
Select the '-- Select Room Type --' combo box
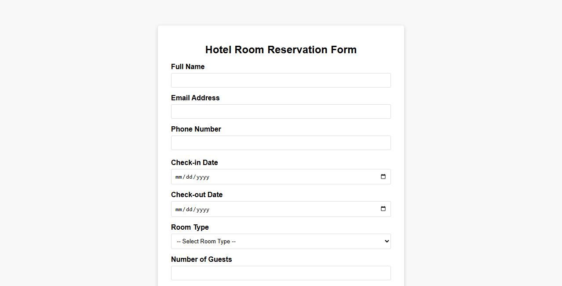281,241
